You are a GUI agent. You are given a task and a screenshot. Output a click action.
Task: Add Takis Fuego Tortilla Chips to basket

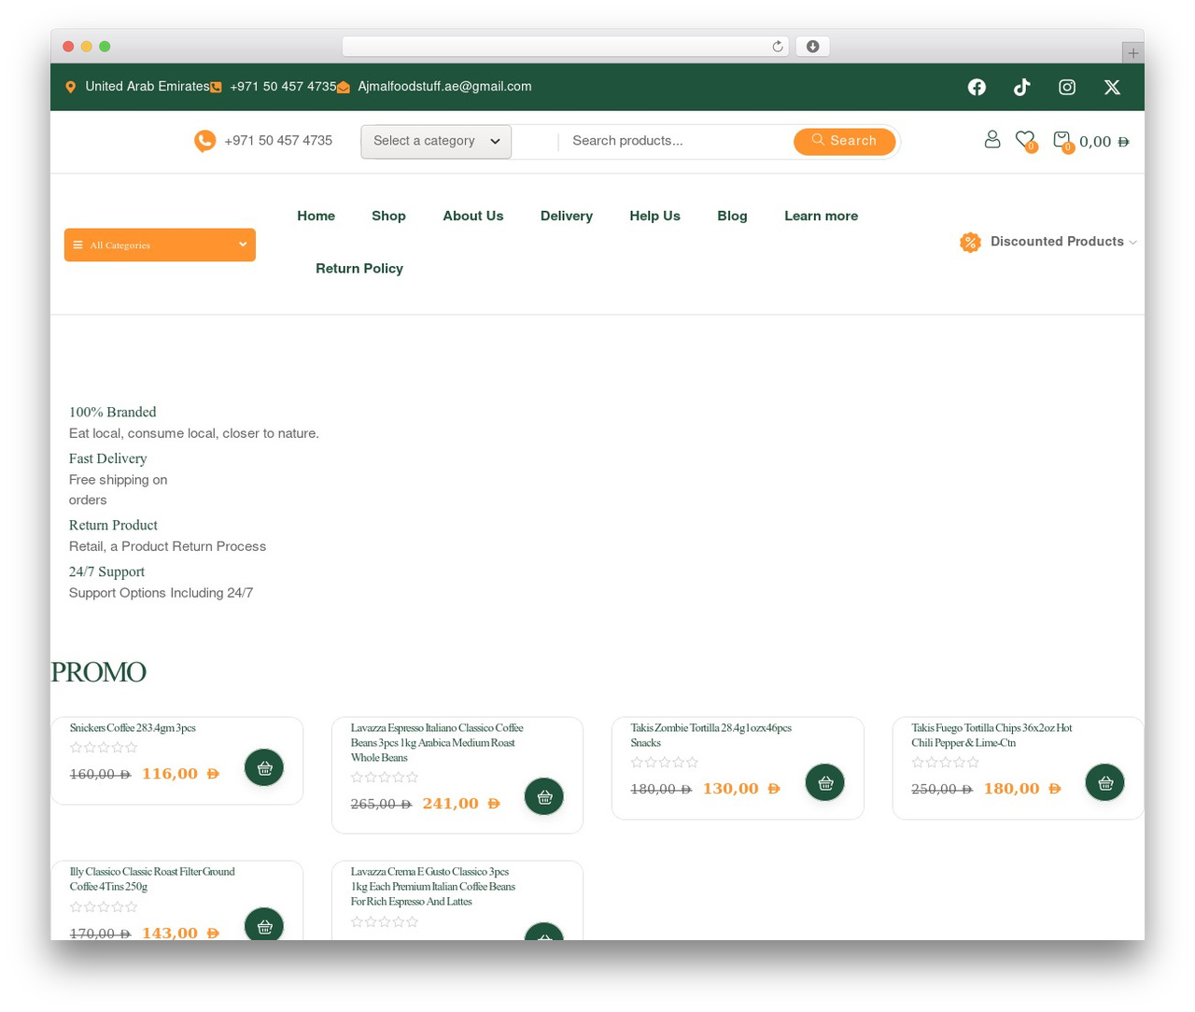click(x=1105, y=782)
